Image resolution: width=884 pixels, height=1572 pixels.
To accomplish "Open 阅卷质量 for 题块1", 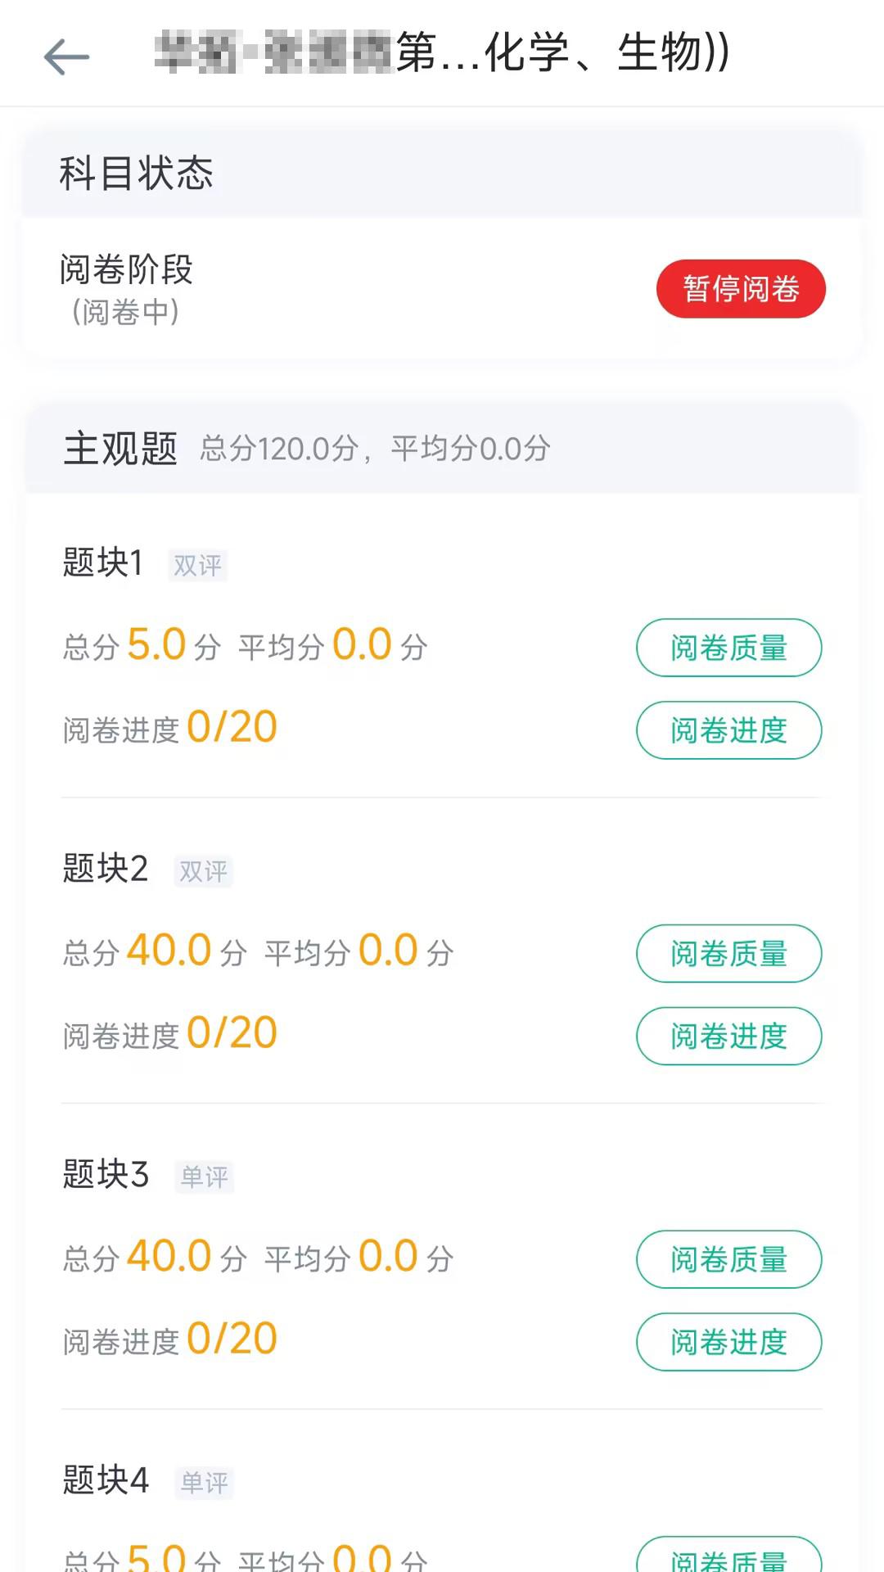I will click(x=728, y=648).
